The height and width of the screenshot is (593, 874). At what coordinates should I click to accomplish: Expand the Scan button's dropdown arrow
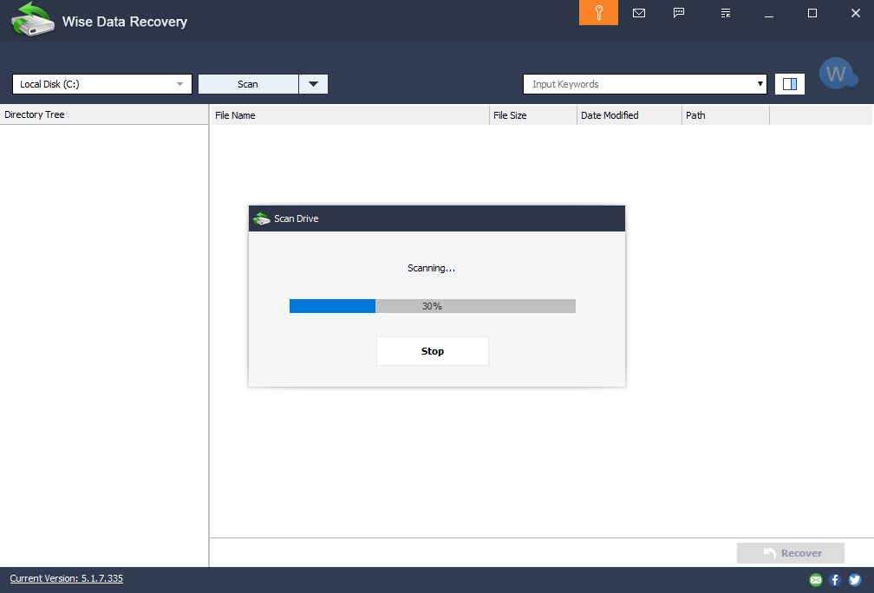tap(313, 84)
